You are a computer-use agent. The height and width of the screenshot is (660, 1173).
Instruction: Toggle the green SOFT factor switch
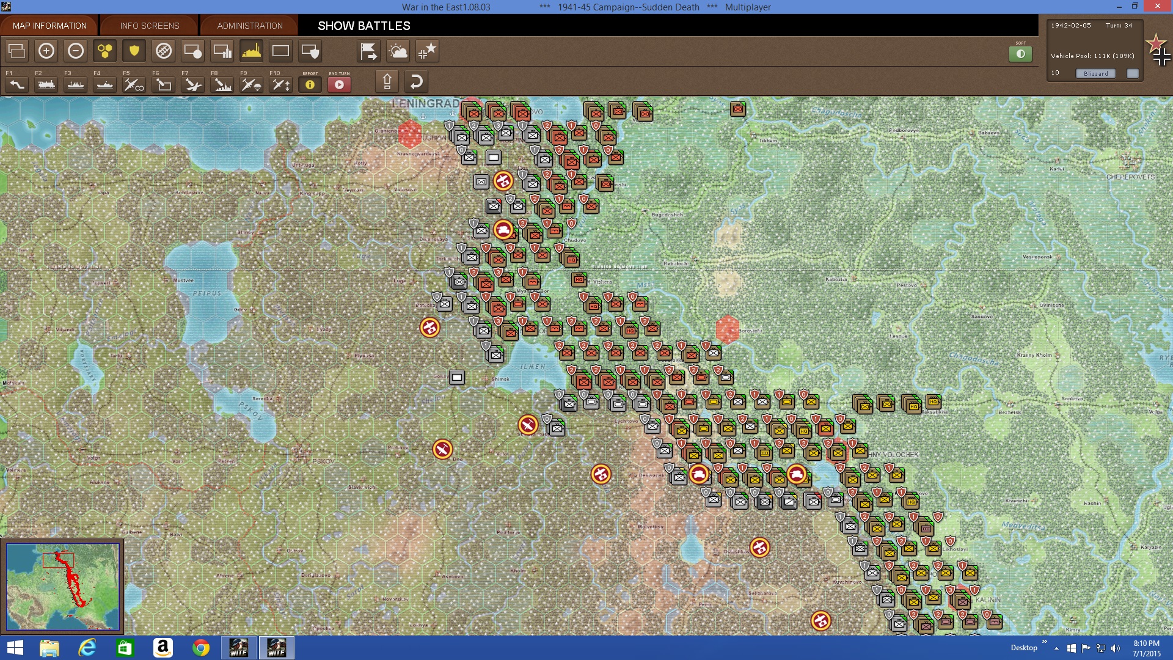tap(1020, 54)
